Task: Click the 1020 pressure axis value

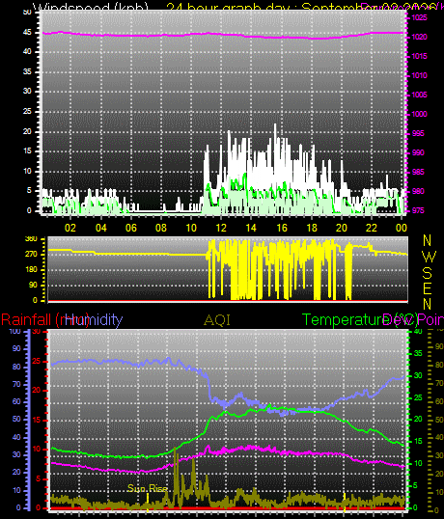Action: 419,37
